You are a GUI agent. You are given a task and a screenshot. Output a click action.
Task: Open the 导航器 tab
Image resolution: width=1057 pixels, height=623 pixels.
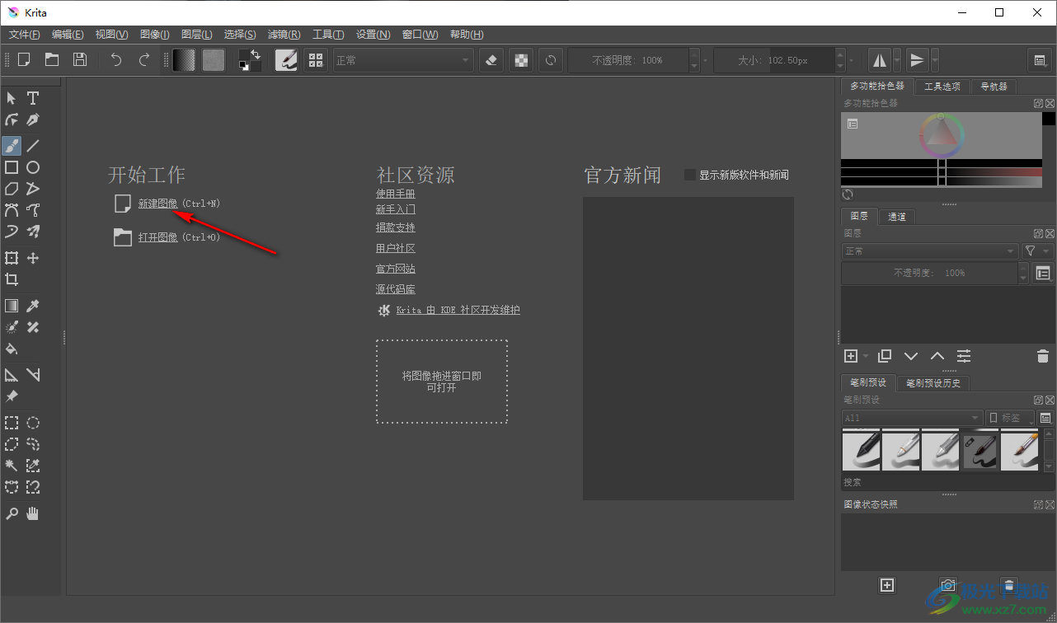click(994, 87)
